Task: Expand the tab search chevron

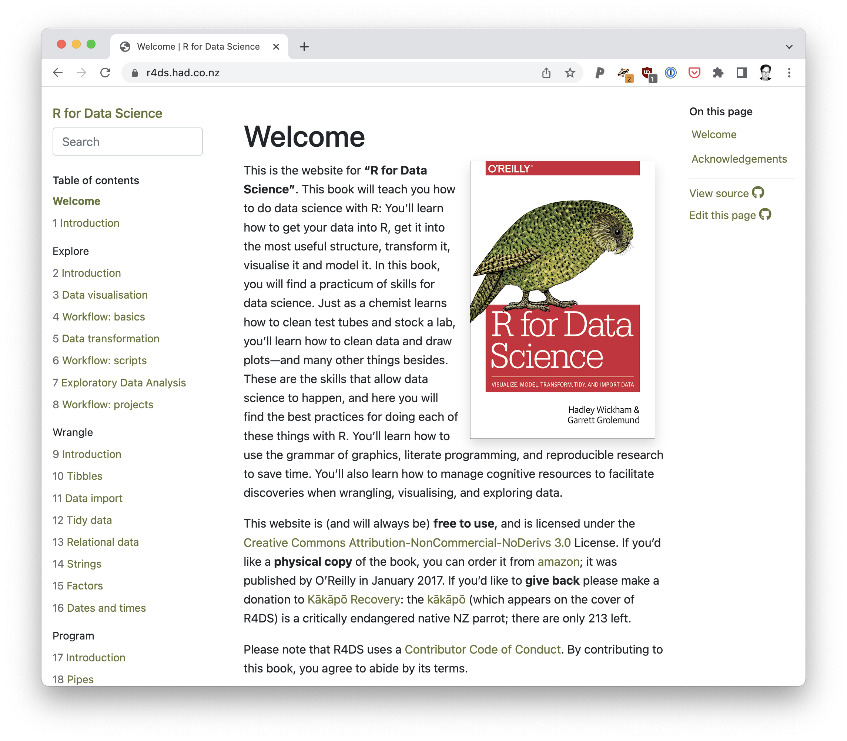Action: point(789,47)
